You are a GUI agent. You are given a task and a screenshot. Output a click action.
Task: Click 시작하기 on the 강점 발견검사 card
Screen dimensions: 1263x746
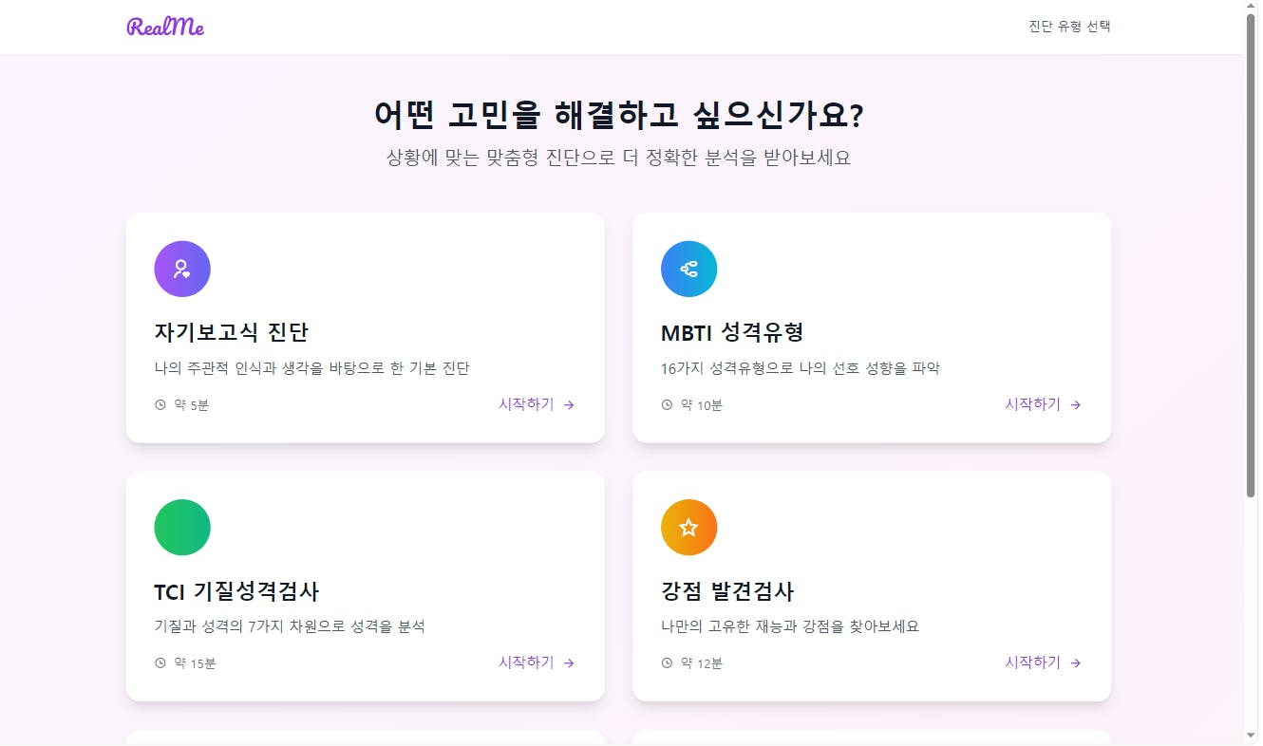(1032, 662)
